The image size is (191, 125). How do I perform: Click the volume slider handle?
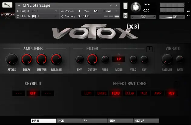pyautogui.click(x=175, y=17)
